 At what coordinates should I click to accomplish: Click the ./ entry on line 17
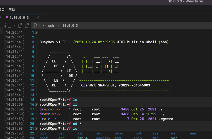(x=161, y=109)
